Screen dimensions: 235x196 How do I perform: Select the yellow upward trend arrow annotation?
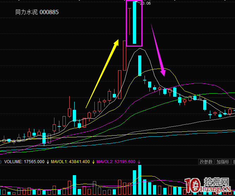pos(102,74)
